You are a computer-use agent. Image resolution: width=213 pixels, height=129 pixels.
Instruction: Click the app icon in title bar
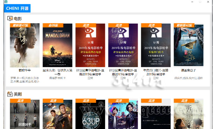pyautogui.click(x=6, y=2)
